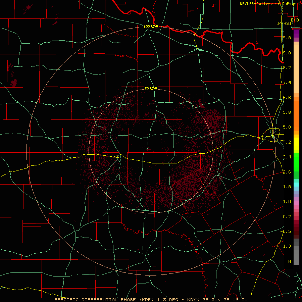Click the TH threshold label on the legend
This screenshot has height=302, width=302.
point(288,261)
